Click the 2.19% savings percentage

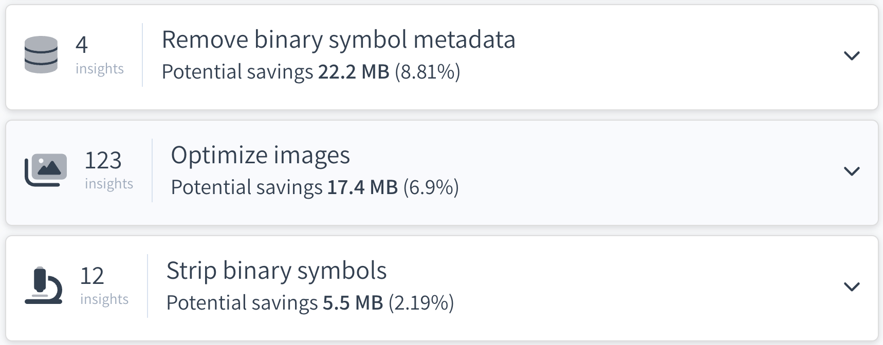421,303
